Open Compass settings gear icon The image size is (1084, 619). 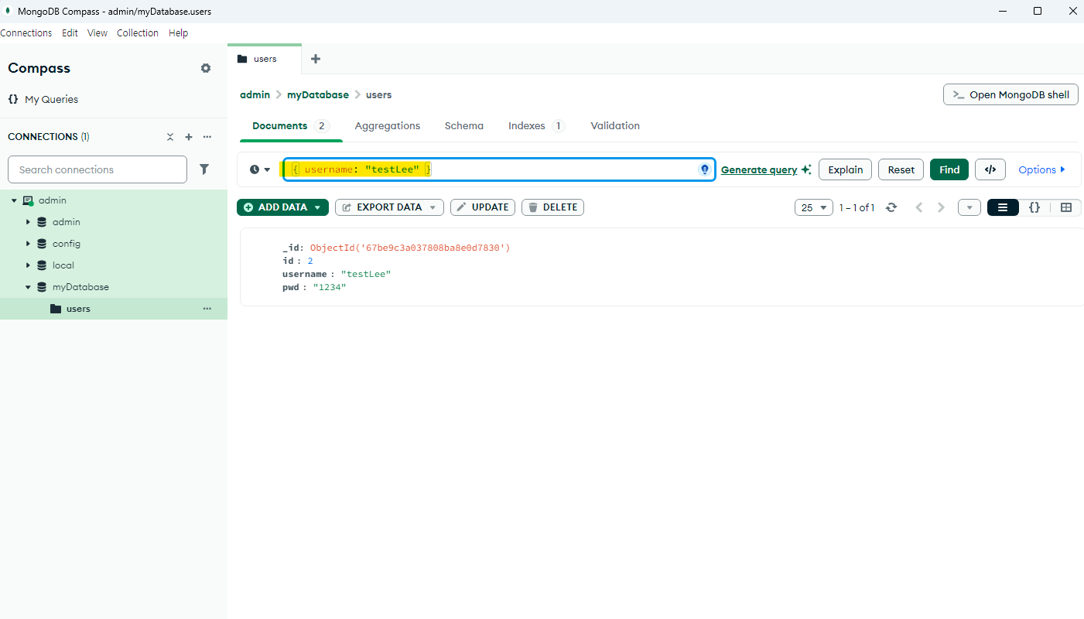[206, 68]
